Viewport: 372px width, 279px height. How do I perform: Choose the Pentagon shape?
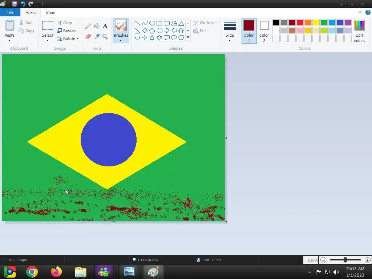click(x=152, y=31)
